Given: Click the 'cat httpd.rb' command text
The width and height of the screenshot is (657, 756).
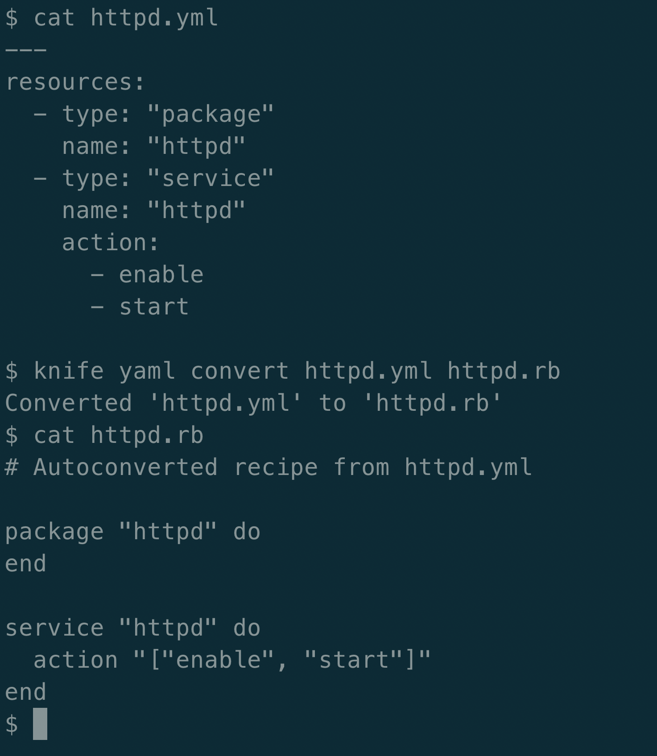Looking at the screenshot, I should [x=119, y=435].
